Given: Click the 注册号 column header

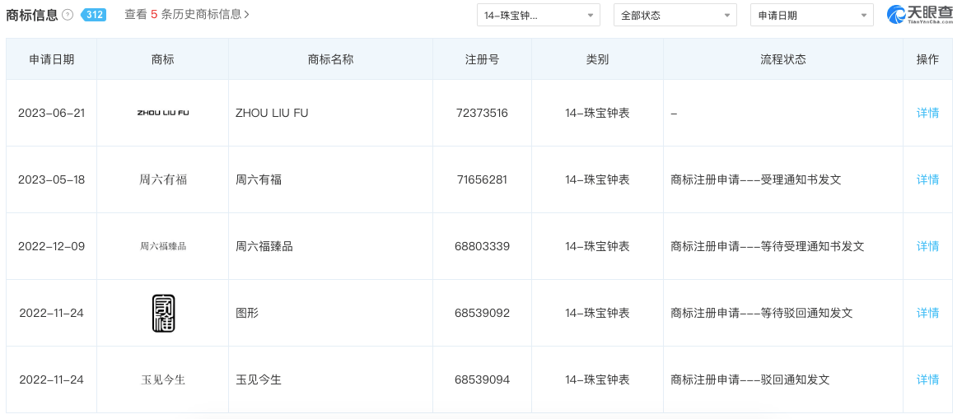Looking at the screenshot, I should coord(482,59).
